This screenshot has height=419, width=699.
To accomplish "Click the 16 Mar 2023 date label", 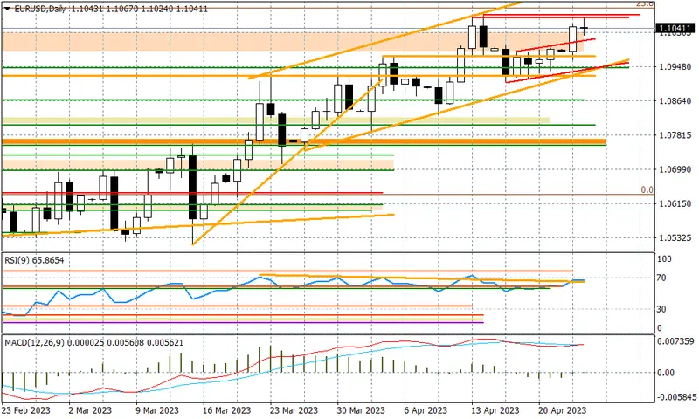I will point(226,410).
